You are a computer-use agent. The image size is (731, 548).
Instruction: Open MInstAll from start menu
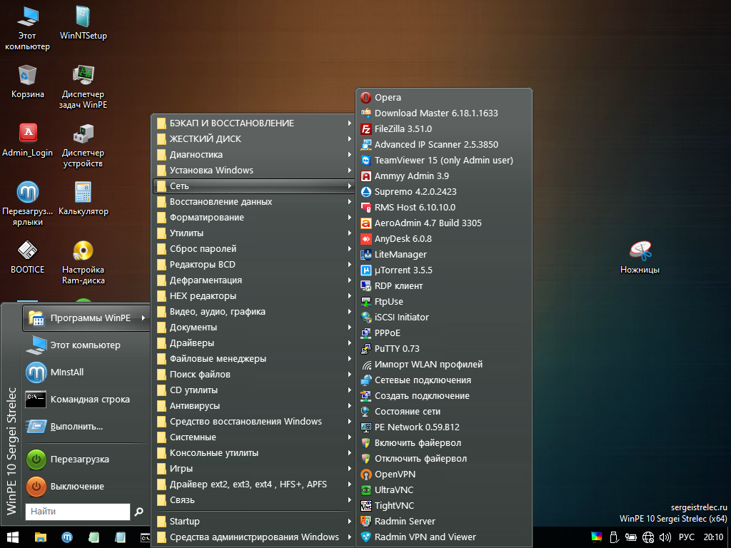click(86, 372)
